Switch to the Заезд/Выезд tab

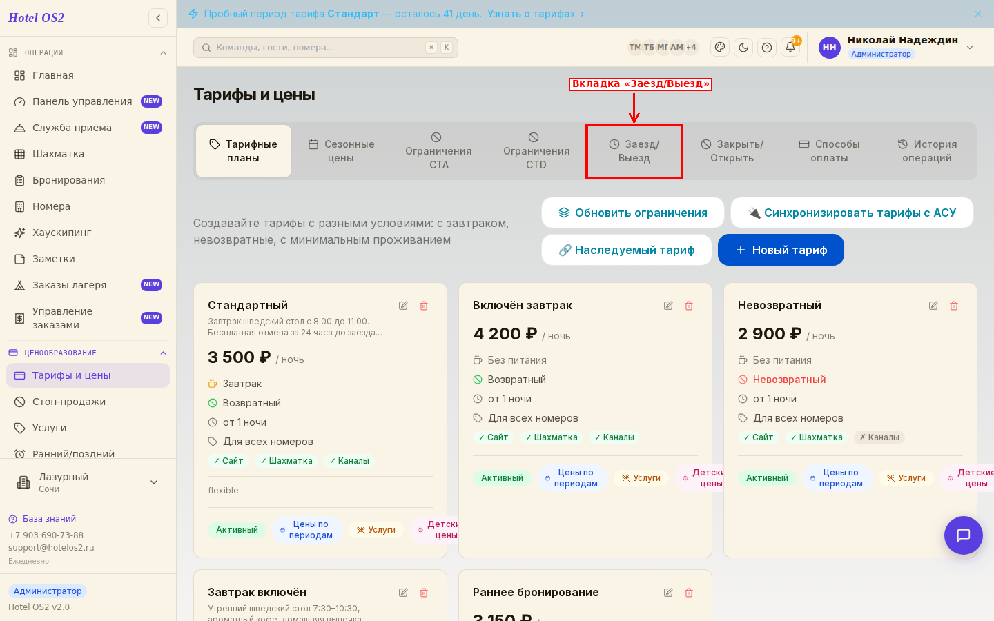pyautogui.click(x=634, y=151)
